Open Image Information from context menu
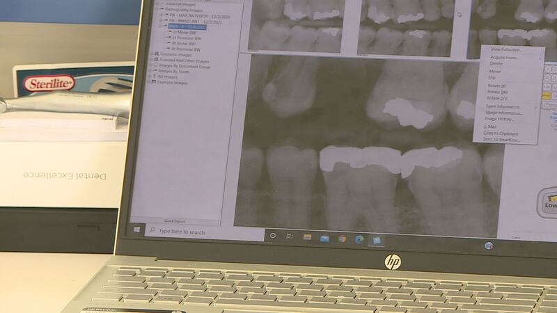 coord(504,113)
